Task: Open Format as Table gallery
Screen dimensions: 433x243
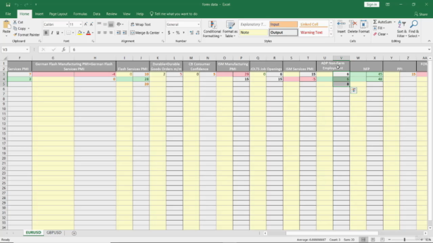Action: 230,29
